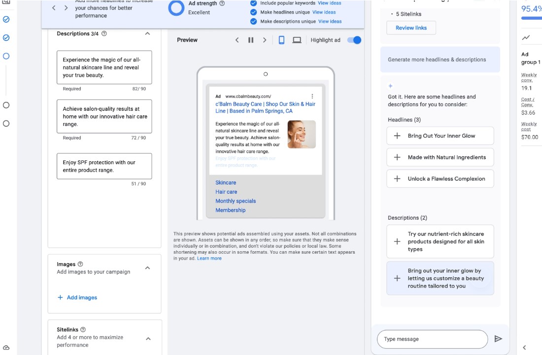Edit the 'Achieve salon-quality results' description field
Screen dimensions: 542x355
click(x=104, y=116)
